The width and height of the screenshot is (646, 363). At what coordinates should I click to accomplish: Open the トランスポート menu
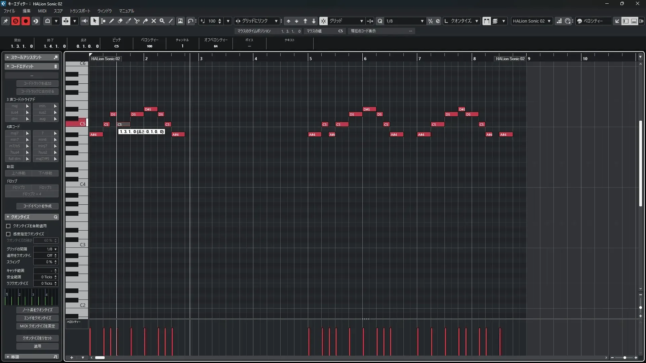coord(80,11)
